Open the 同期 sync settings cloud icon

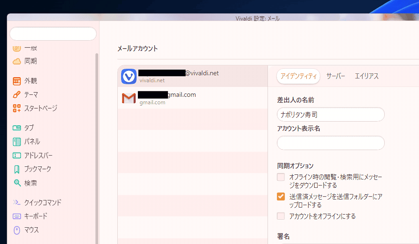[x=17, y=61]
